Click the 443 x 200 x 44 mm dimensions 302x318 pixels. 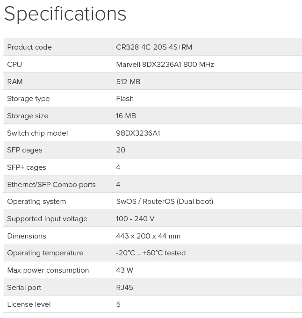pos(148,236)
